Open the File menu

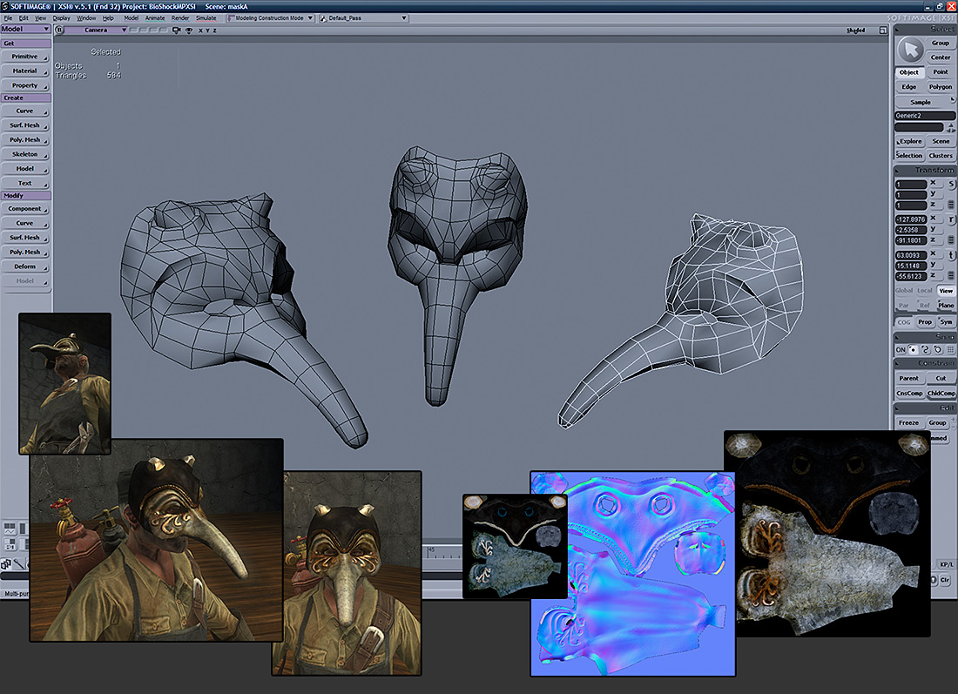[x=8, y=18]
